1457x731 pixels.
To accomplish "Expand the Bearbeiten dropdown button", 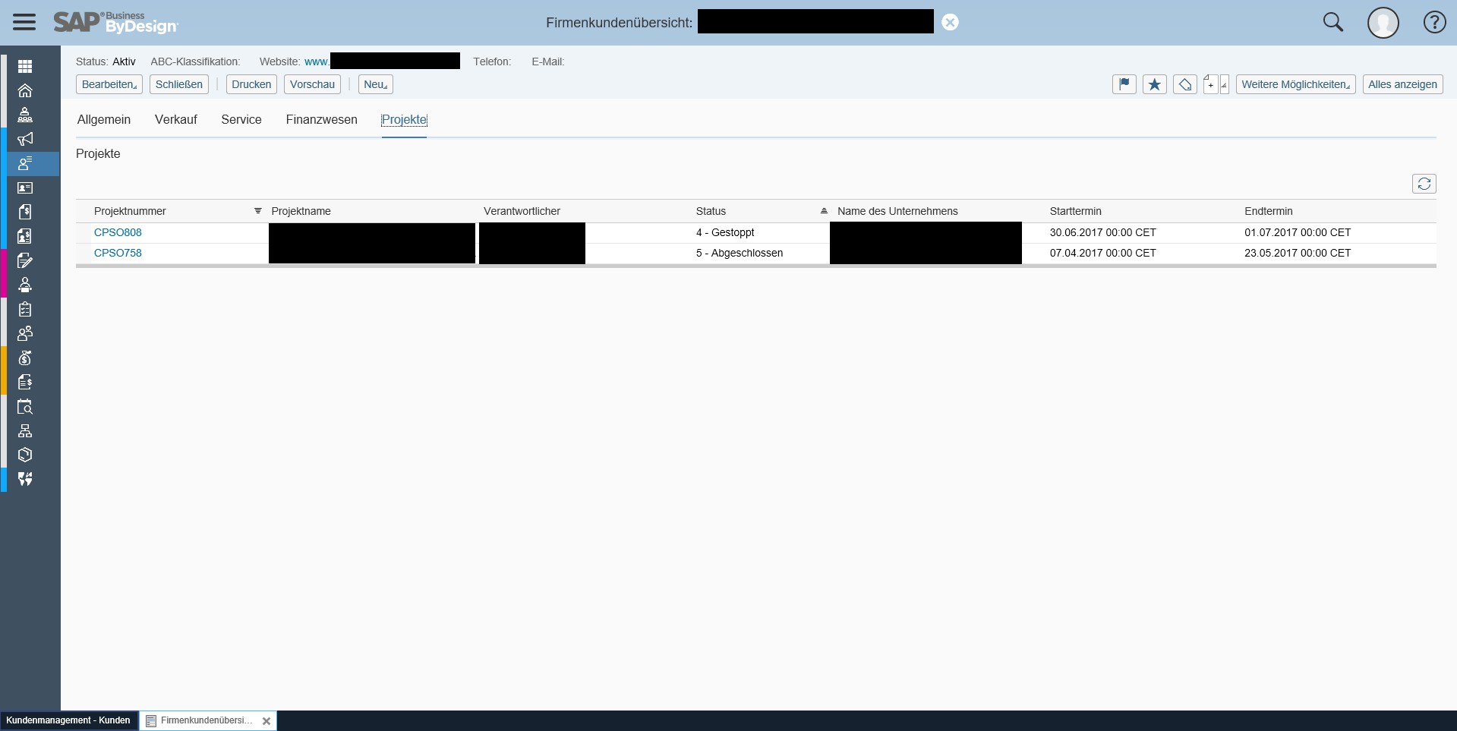I will coord(109,84).
